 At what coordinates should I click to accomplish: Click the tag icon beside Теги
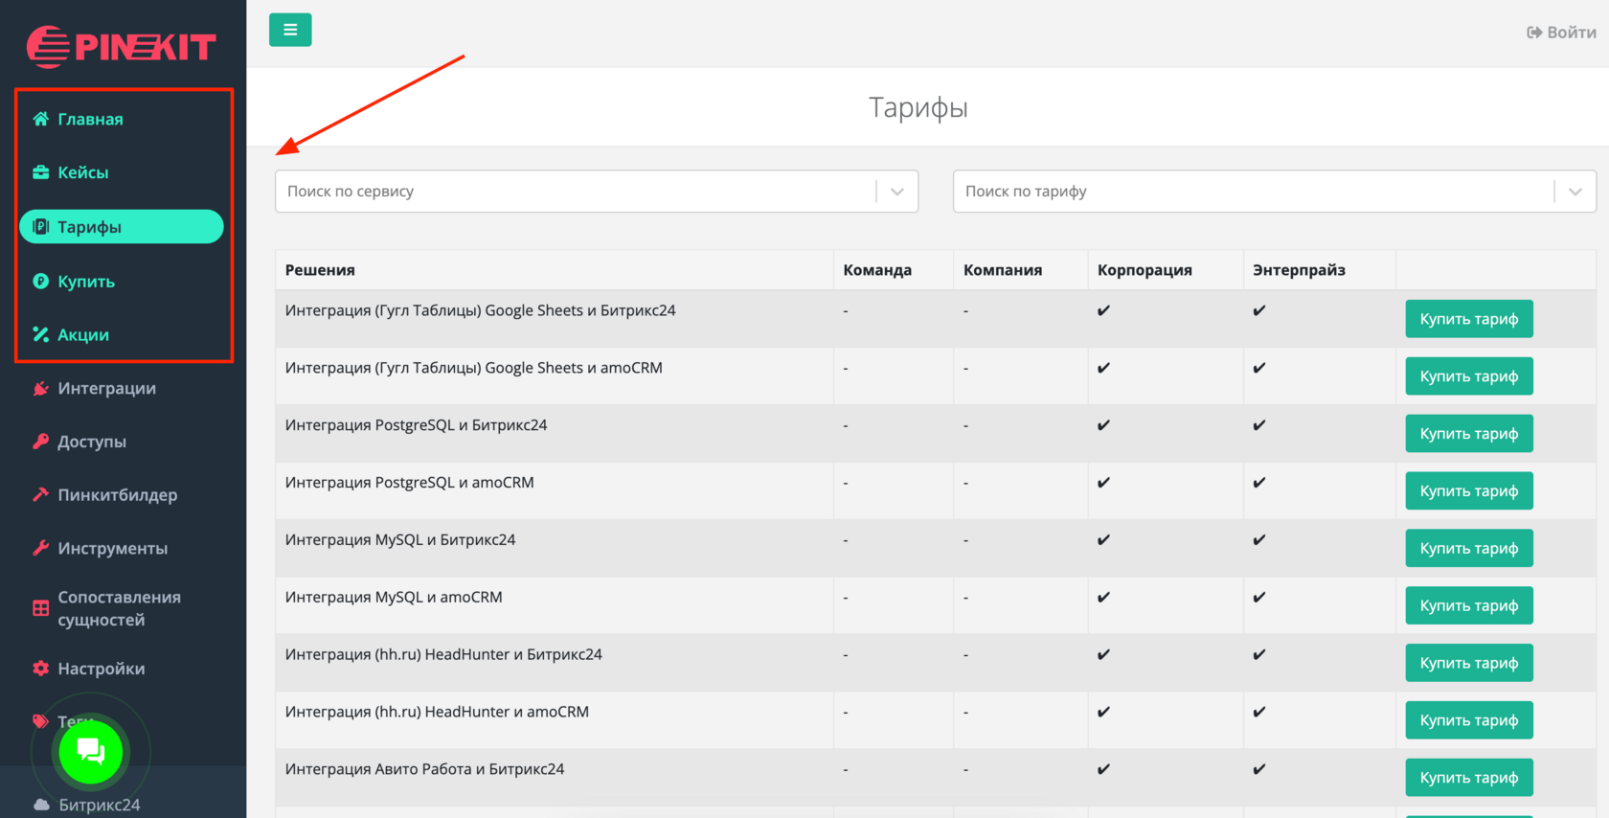pyautogui.click(x=40, y=721)
